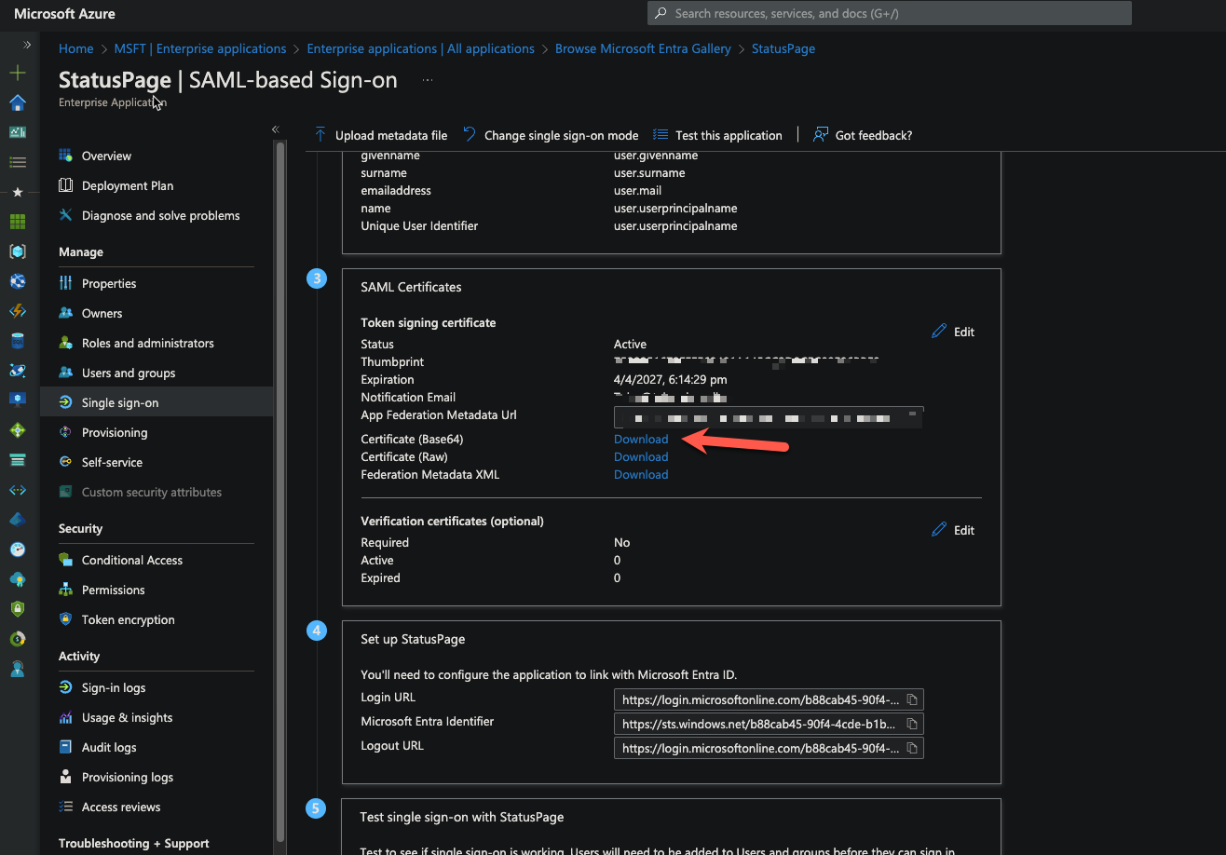Click Test this application

[717, 135]
